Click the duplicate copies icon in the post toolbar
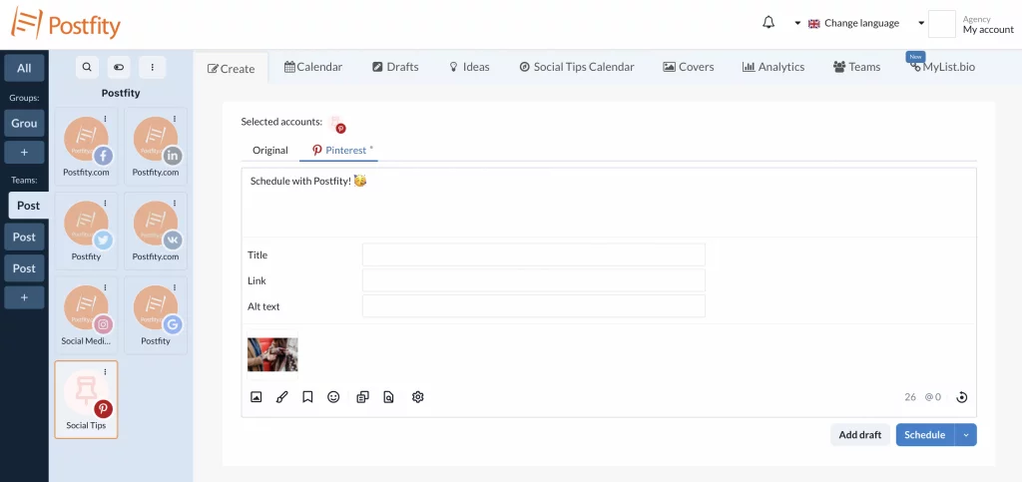The height and width of the screenshot is (482, 1022). pos(363,396)
